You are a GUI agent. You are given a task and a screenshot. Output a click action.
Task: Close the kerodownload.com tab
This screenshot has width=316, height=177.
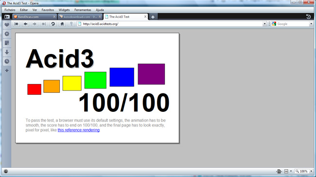(x=100, y=17)
